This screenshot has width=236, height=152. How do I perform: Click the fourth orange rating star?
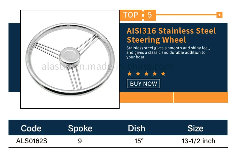click(x=155, y=73)
